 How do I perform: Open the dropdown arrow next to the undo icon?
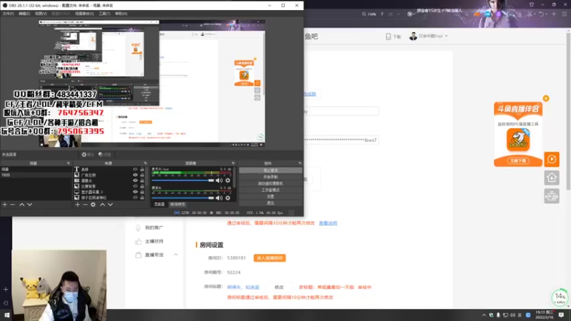click(x=547, y=14)
